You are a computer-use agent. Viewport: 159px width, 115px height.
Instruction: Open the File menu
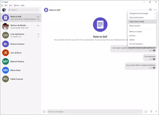[x=2, y=5]
